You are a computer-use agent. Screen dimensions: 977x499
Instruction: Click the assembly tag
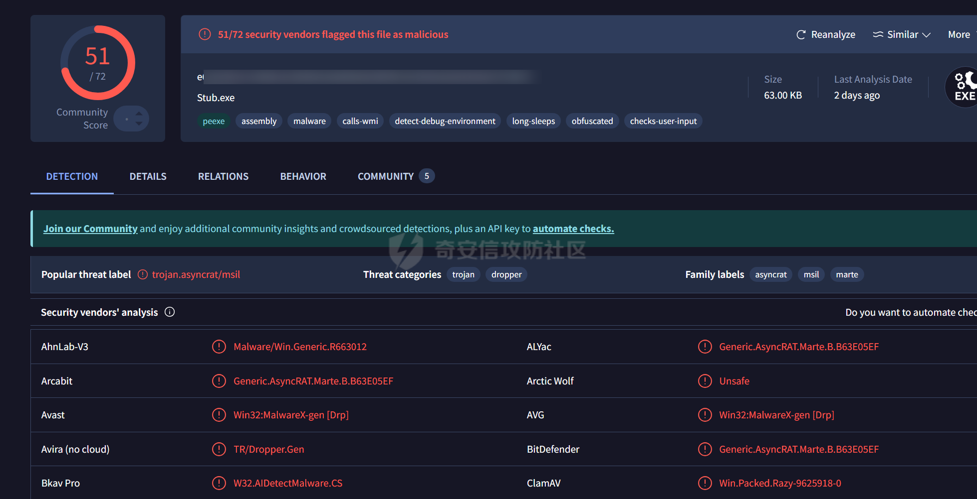click(x=259, y=121)
